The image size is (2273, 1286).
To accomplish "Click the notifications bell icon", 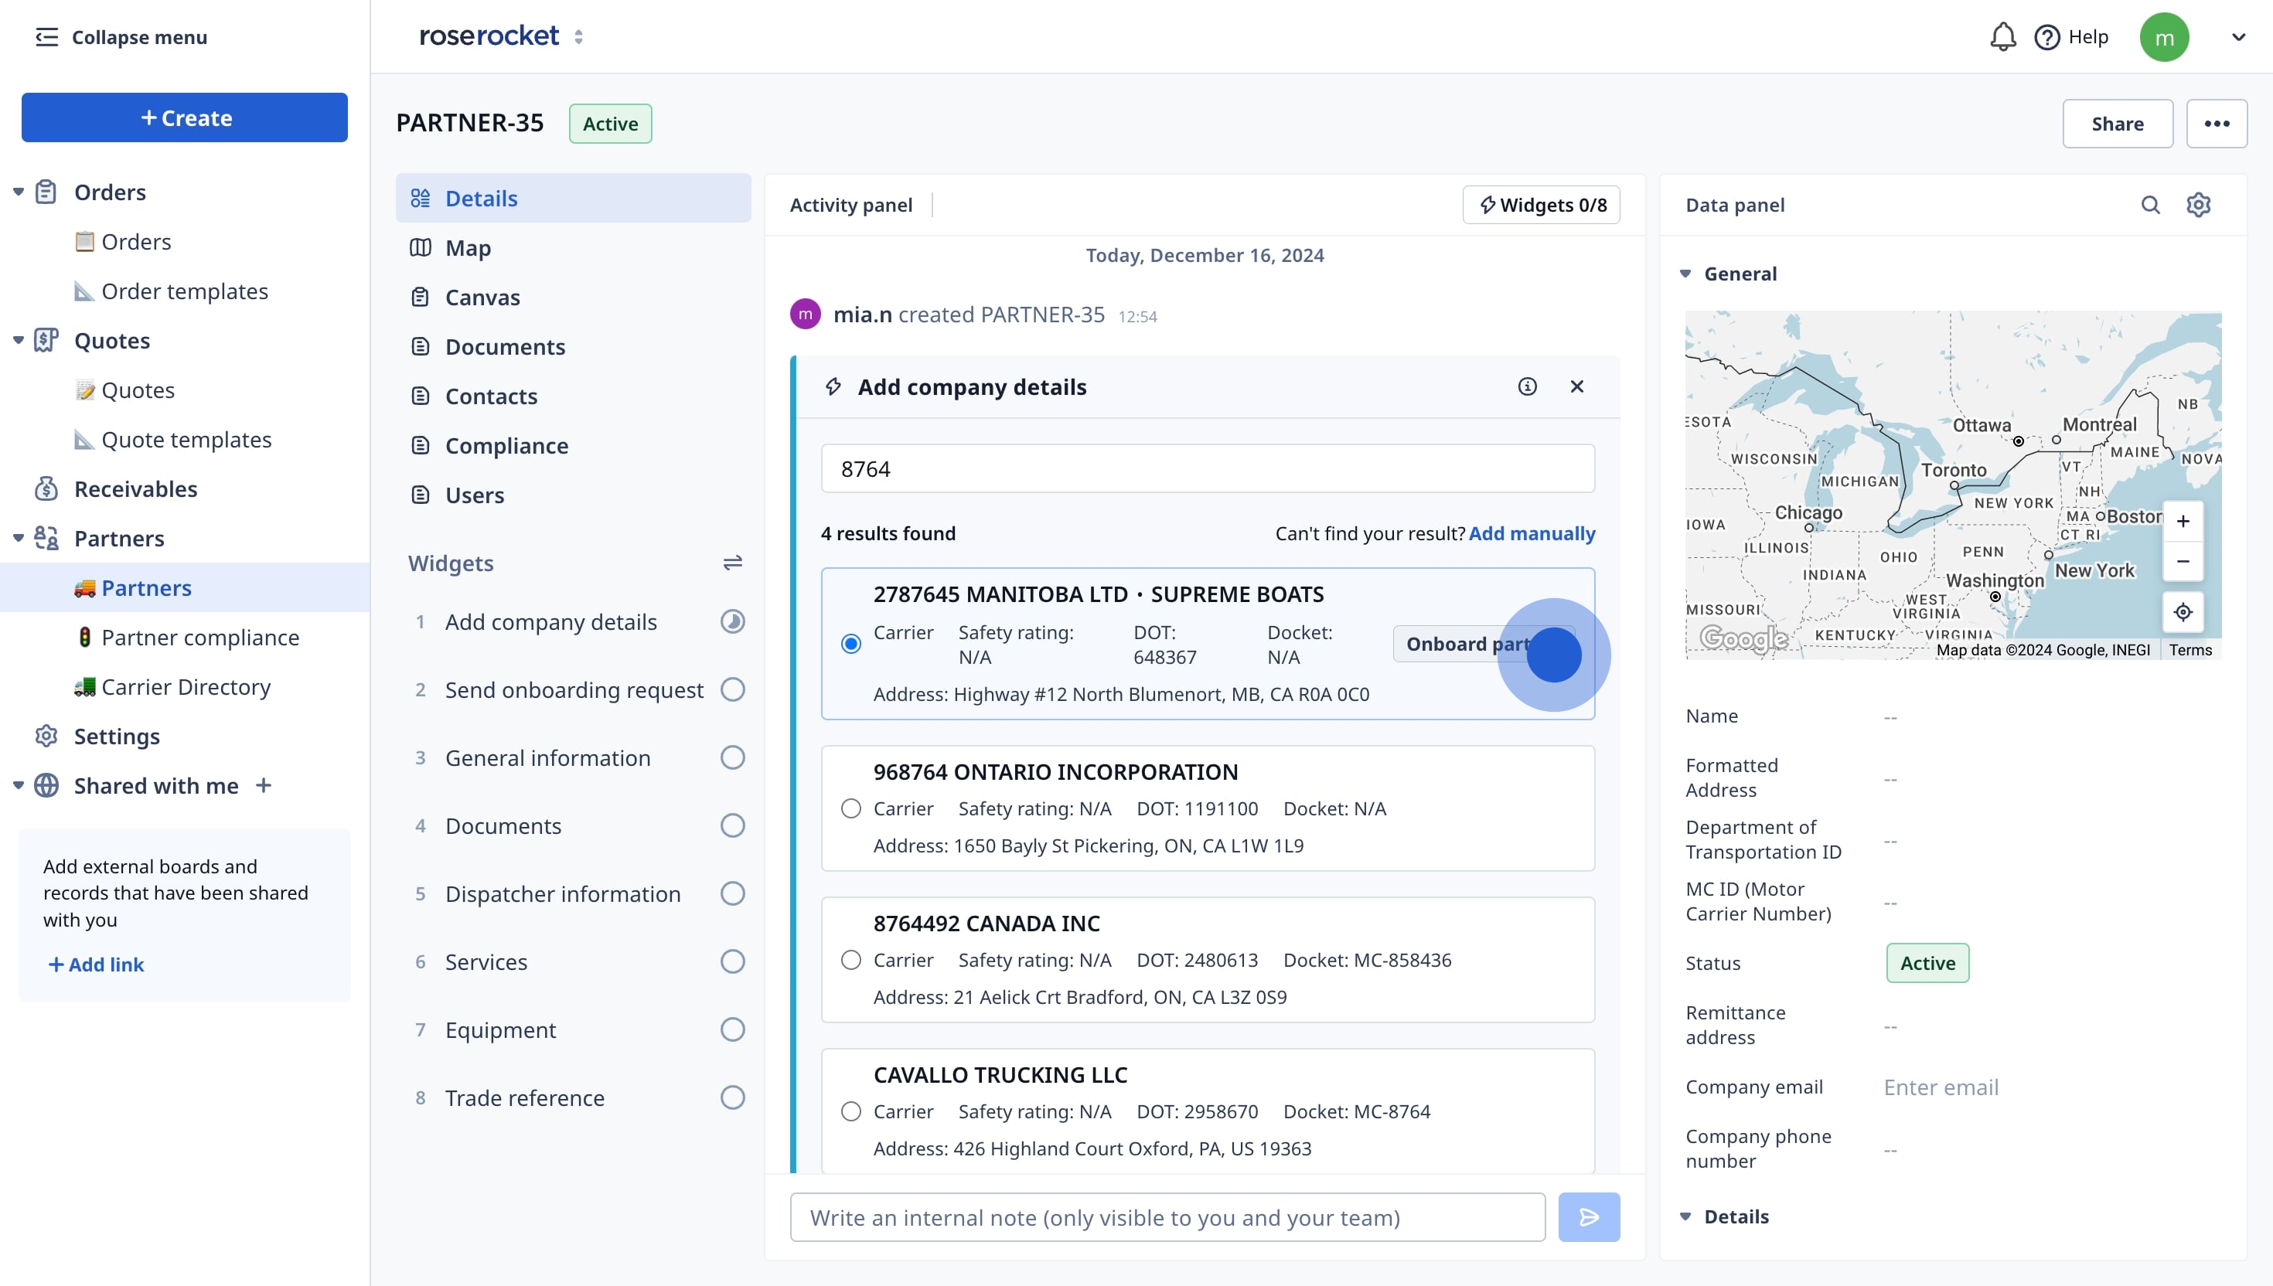I will tap(2002, 37).
